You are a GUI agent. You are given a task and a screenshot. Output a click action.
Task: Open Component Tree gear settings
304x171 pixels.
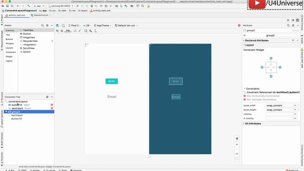coord(47,97)
